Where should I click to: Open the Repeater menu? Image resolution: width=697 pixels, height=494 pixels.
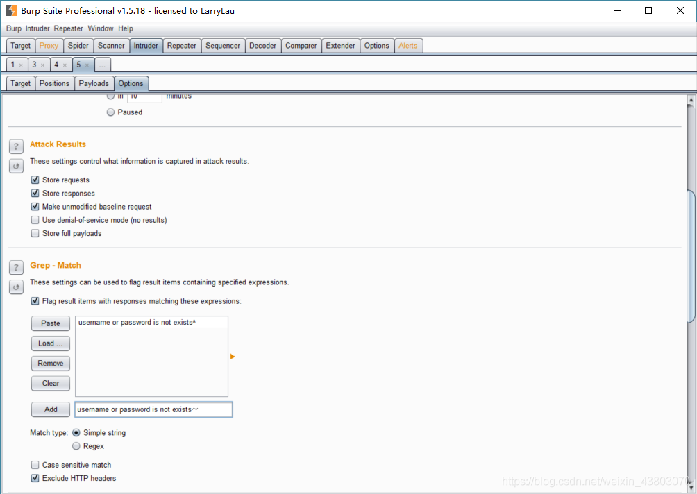pos(69,28)
